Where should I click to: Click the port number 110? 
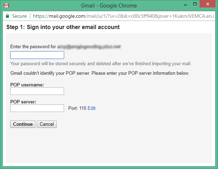pyautogui.click(x=82, y=108)
